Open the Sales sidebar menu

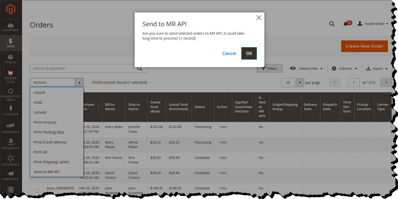(x=11, y=43)
